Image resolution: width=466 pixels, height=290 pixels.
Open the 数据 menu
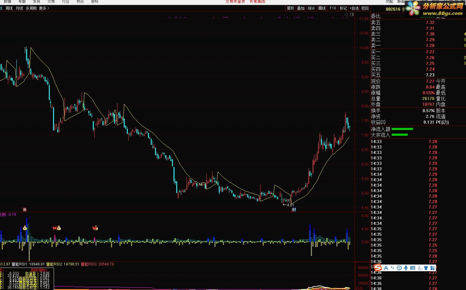8,2
